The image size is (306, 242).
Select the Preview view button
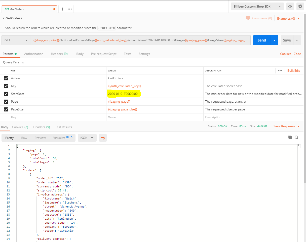coord(40,138)
